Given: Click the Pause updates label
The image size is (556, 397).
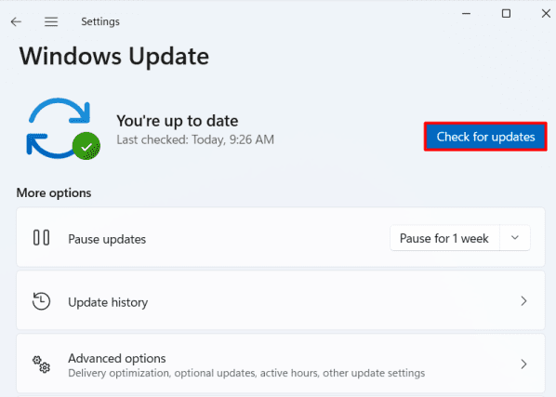Looking at the screenshot, I should [107, 239].
